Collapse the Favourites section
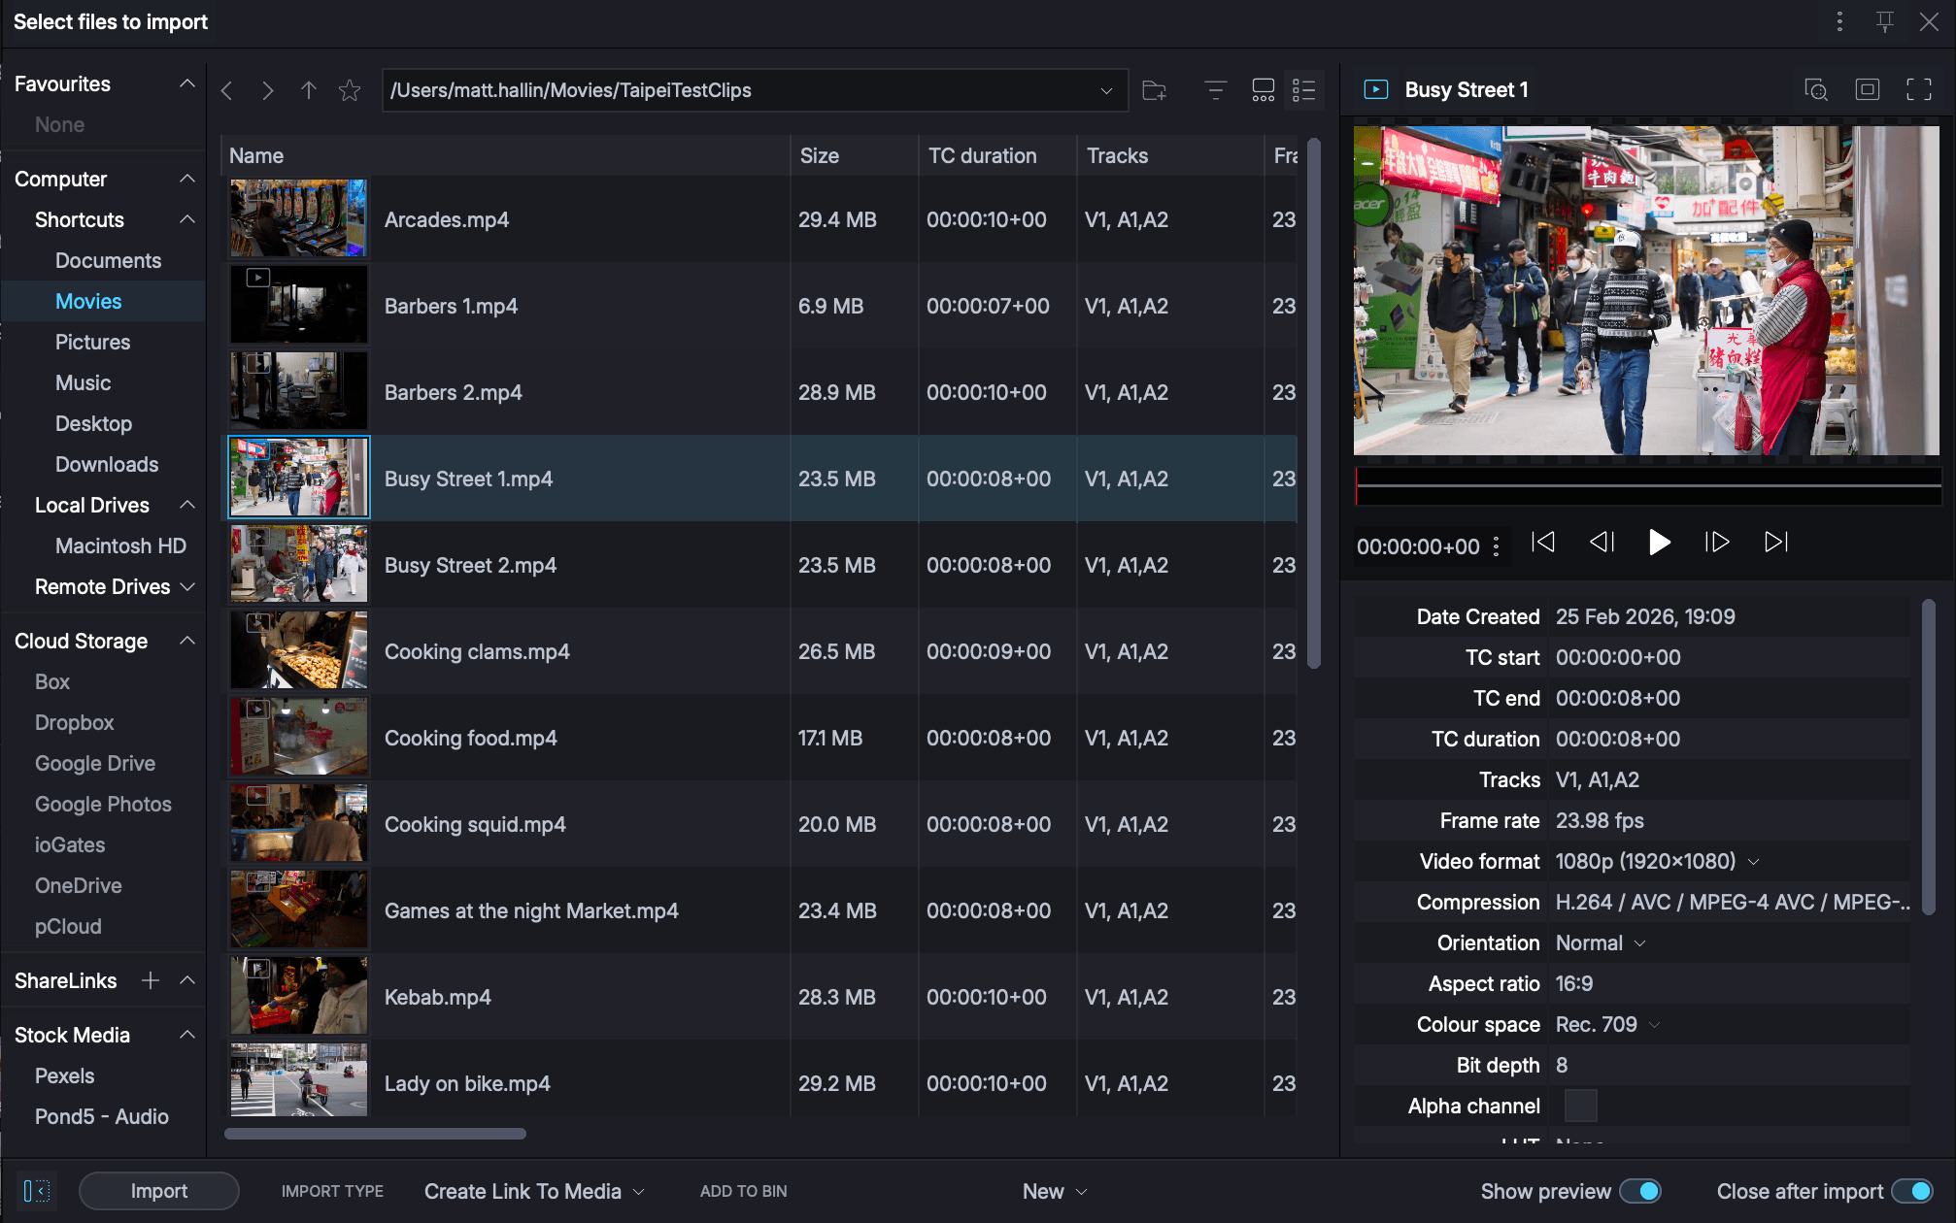Viewport: 1956px width, 1223px height. (x=187, y=83)
